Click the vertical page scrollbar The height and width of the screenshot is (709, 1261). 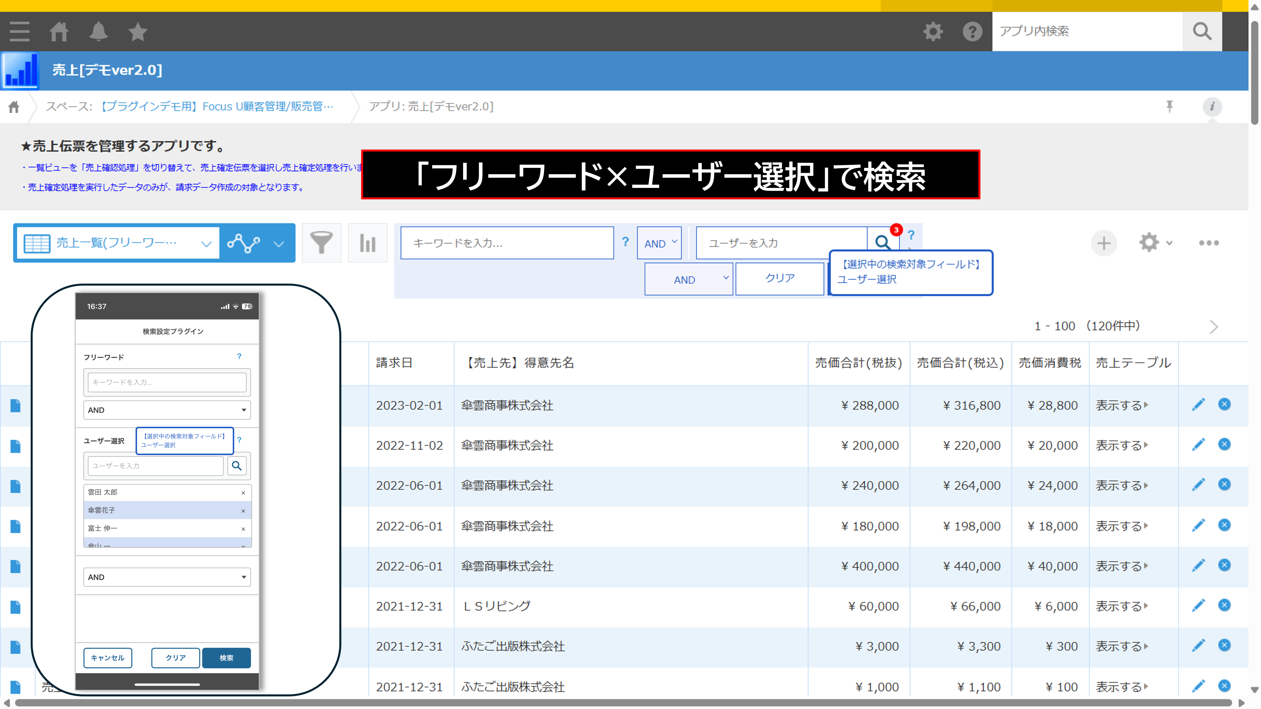[1255, 73]
